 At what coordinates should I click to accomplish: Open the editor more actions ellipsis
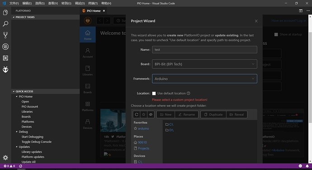point(308,11)
